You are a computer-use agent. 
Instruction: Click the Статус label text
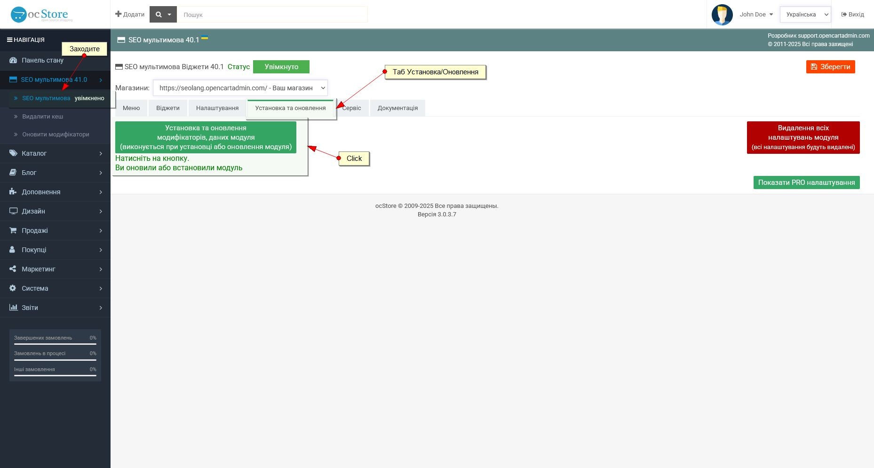coord(238,67)
